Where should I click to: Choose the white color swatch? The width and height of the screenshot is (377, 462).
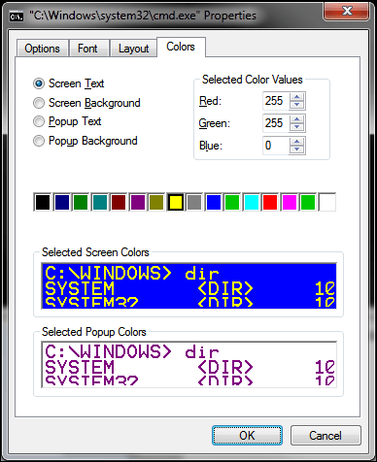(327, 203)
